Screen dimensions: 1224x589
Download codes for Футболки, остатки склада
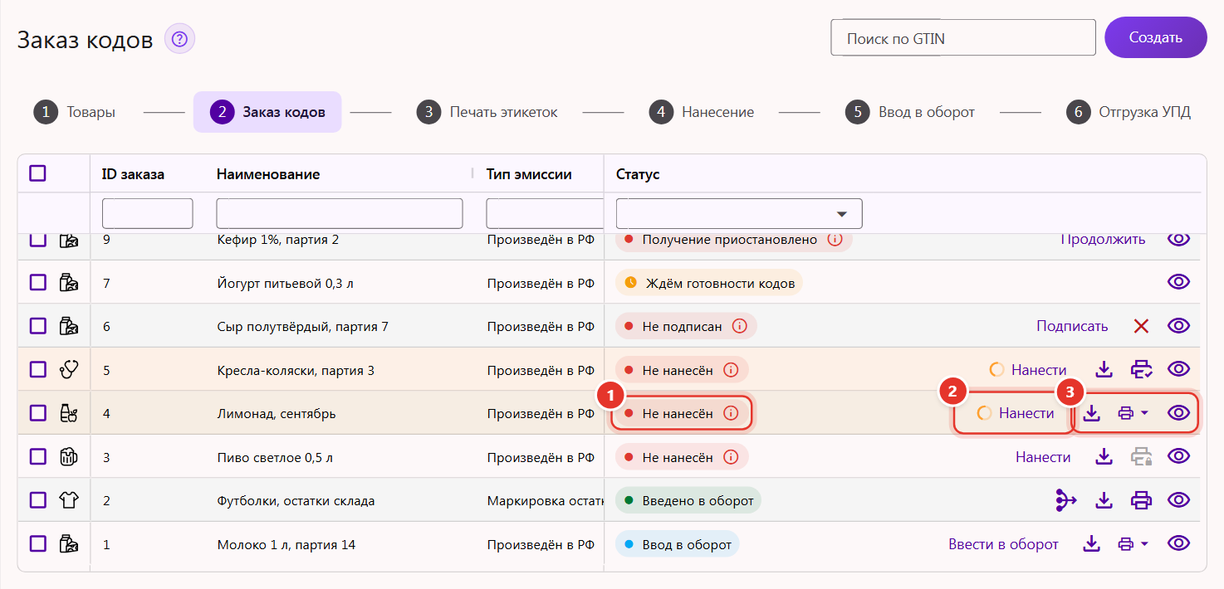(1104, 500)
